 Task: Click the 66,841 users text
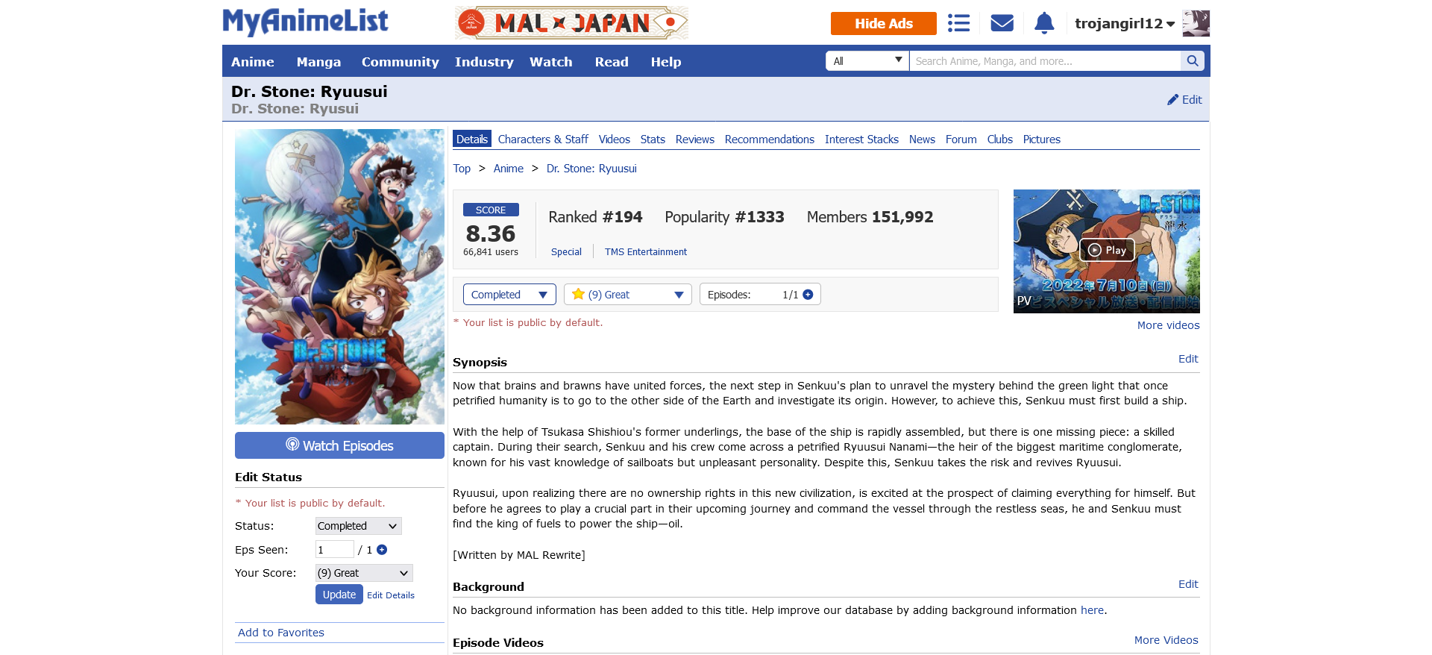coord(491,252)
